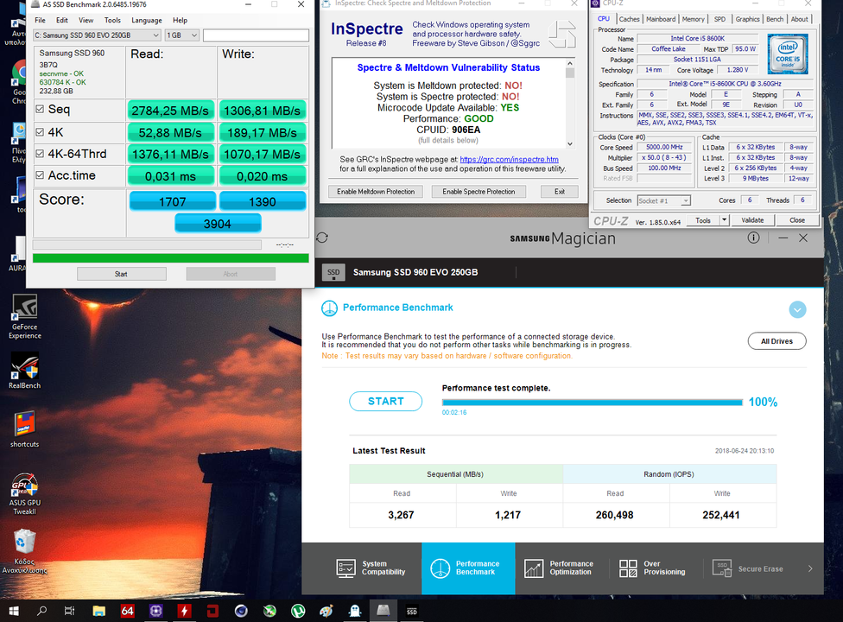
Task: Uncheck the 4K test checkbox
Action: point(40,131)
